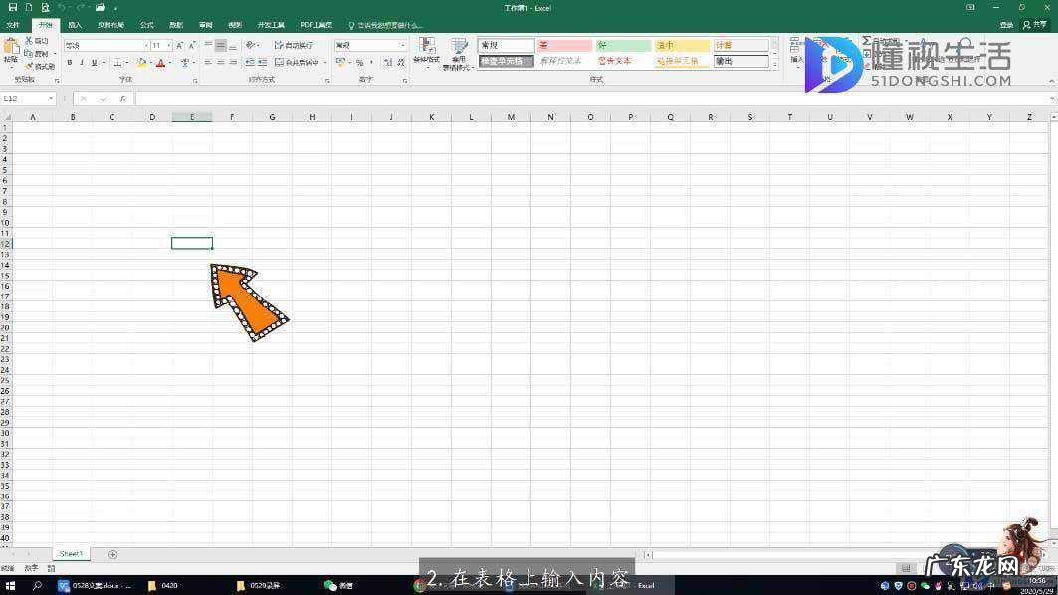Open the font size dropdown
Image resolution: width=1058 pixels, height=595 pixels.
(169, 46)
